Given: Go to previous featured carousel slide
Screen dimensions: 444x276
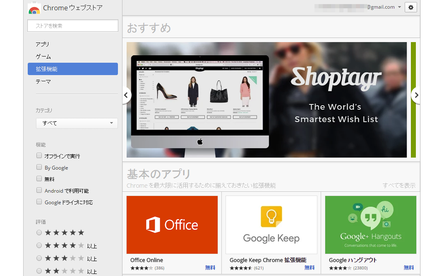Looking at the screenshot, I should coord(126,95).
